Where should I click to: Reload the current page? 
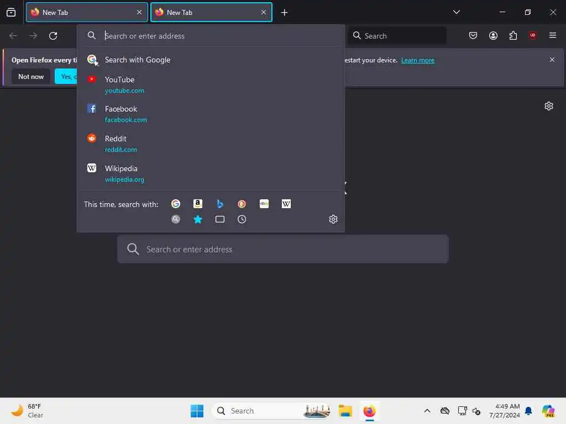coord(53,36)
